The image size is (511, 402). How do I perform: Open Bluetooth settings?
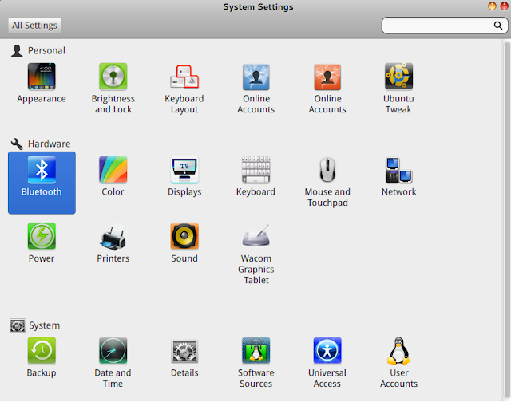42,183
